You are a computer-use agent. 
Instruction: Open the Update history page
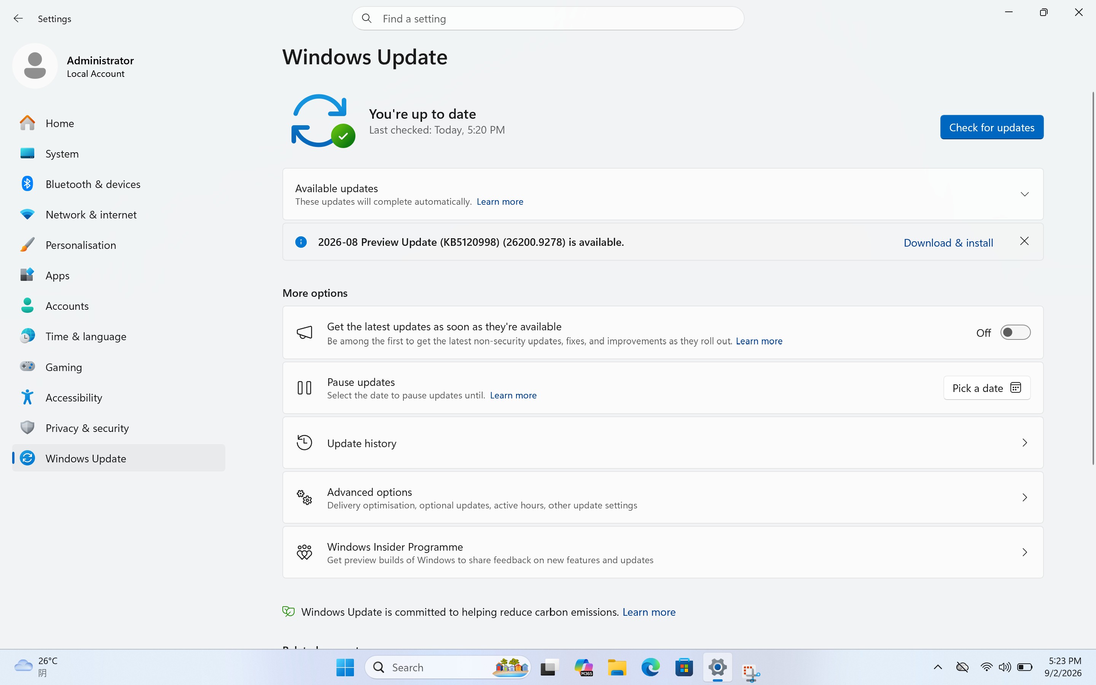[663, 443]
